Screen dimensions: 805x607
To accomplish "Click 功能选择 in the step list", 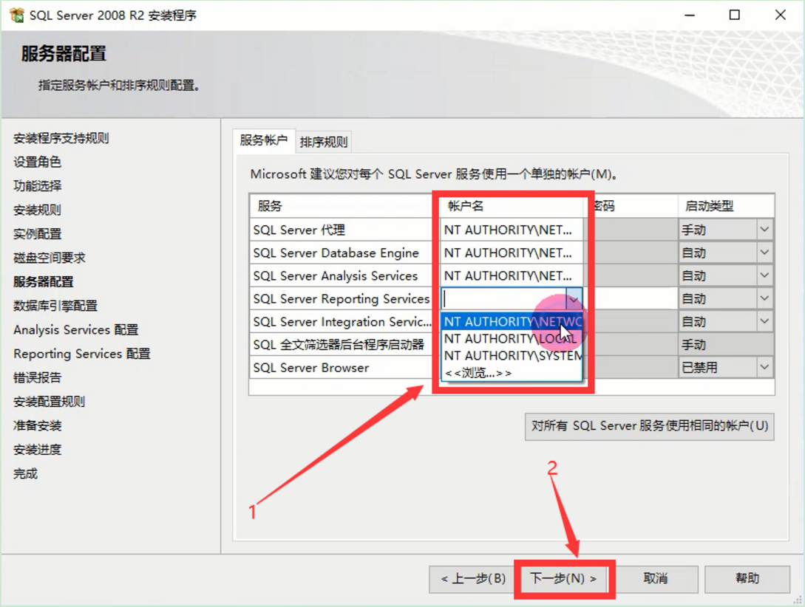I will pos(38,185).
